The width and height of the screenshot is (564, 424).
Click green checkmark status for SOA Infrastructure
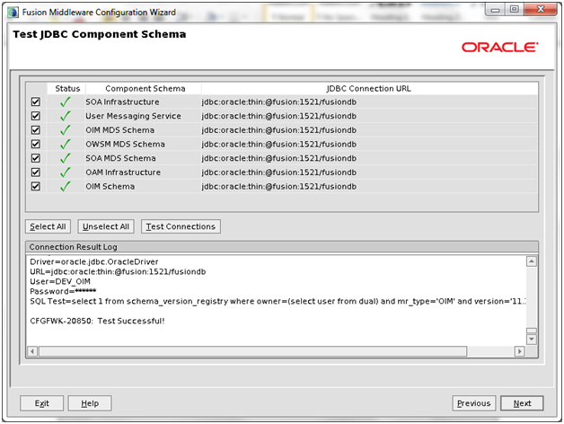pyautogui.click(x=65, y=102)
